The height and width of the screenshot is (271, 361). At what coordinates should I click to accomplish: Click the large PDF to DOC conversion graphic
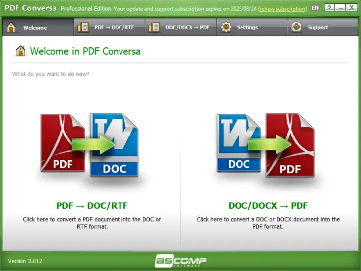point(90,145)
